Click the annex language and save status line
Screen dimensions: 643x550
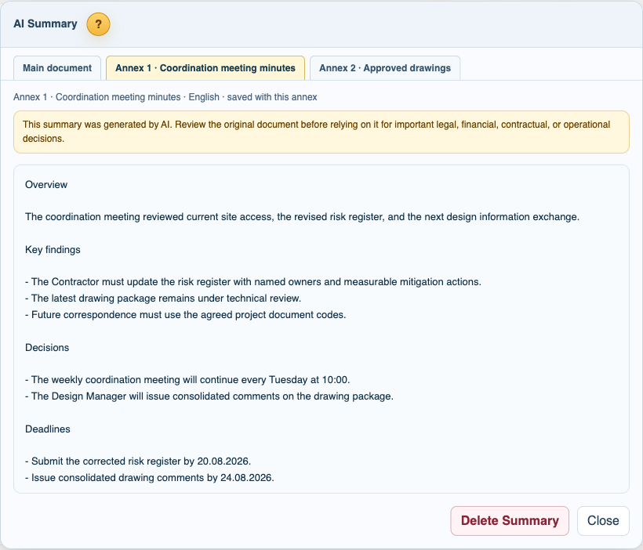click(x=165, y=97)
